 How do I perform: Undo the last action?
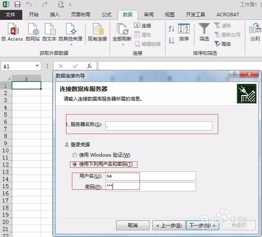click(29, 4)
